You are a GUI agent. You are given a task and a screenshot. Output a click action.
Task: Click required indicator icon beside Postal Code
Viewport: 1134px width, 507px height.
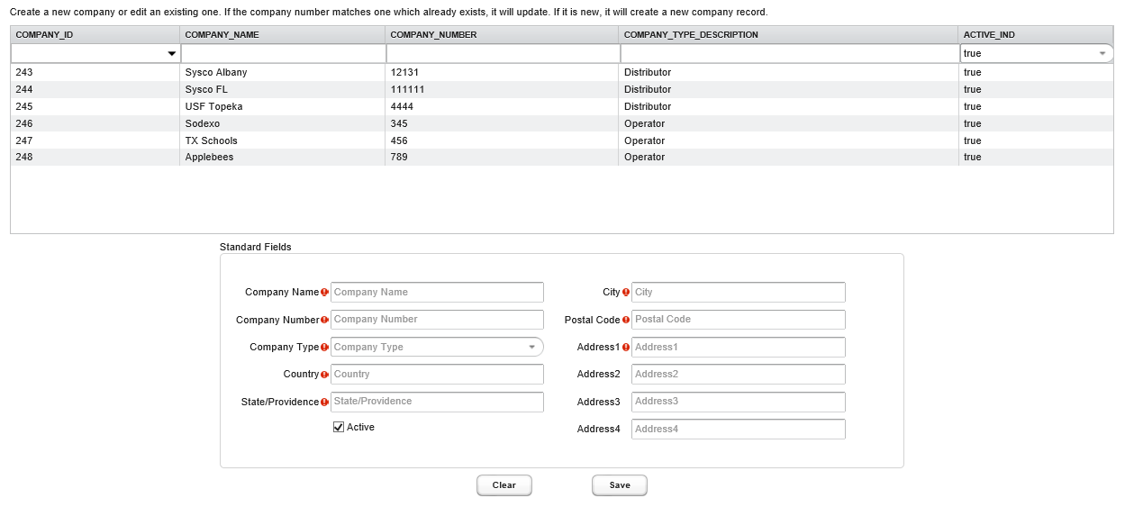point(625,320)
